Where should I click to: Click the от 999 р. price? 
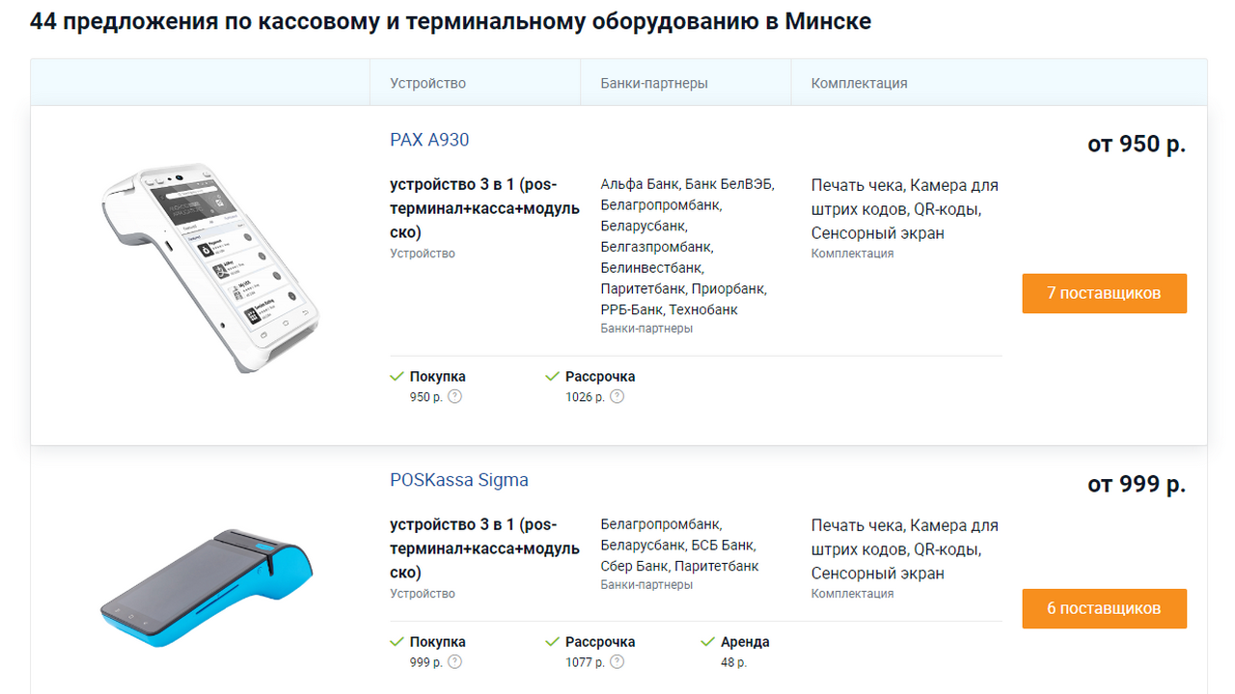1137,484
